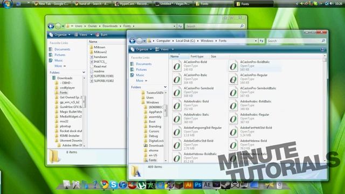
Task: Expand More favorite links in Windows Fonts window
Action: point(141,81)
